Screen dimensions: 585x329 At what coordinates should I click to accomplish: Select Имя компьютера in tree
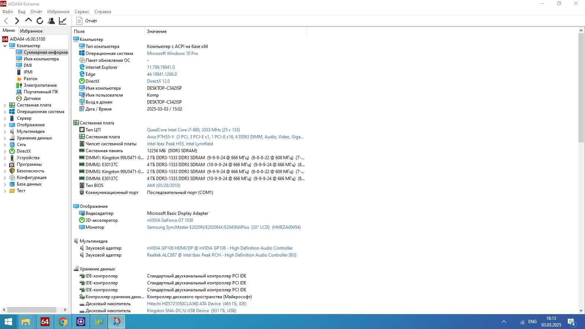41,59
